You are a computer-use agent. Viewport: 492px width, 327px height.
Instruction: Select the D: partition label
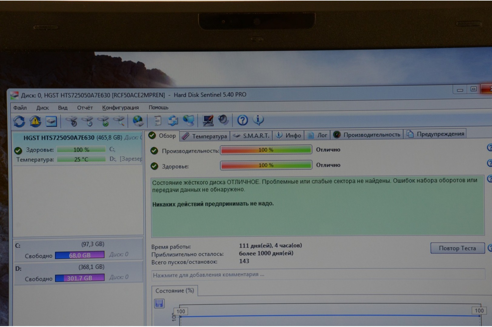[18, 269]
